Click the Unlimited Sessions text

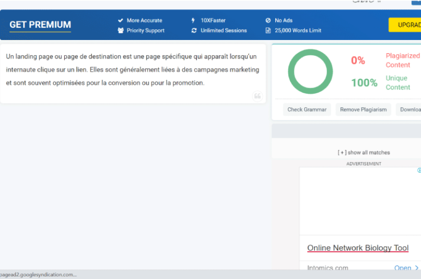[224, 31]
